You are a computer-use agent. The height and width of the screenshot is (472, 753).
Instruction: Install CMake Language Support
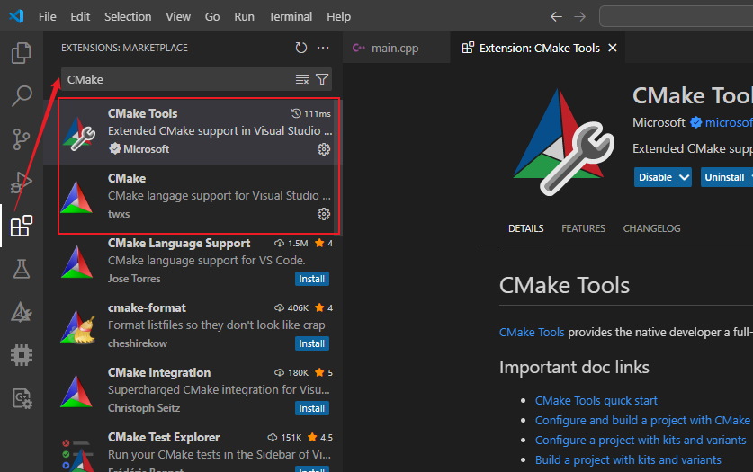[x=311, y=279]
